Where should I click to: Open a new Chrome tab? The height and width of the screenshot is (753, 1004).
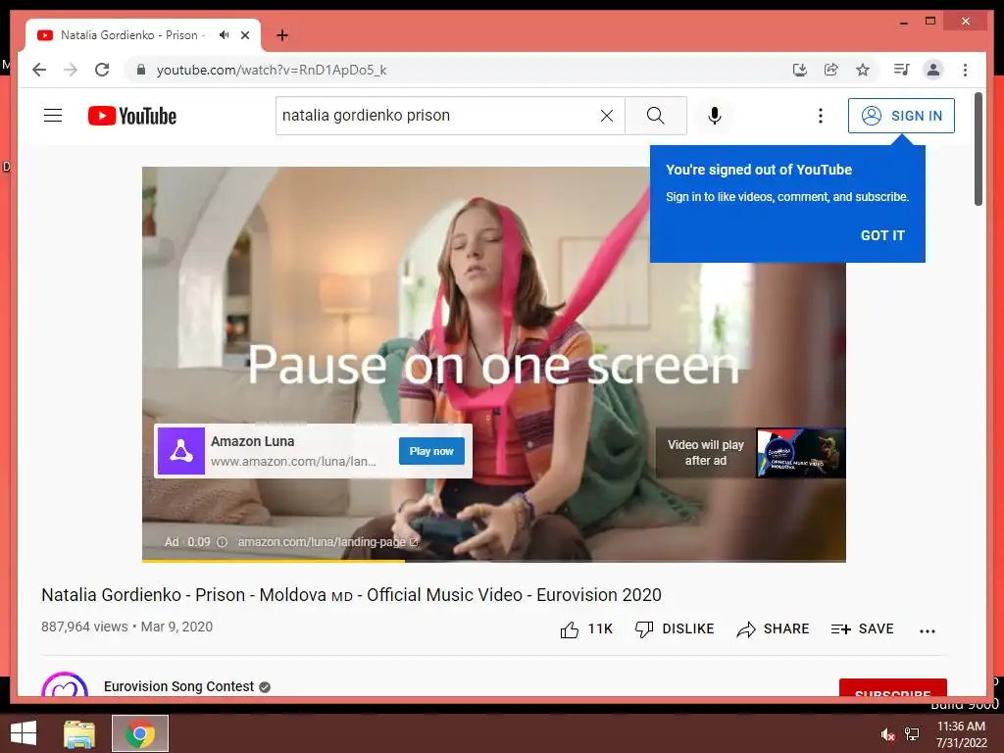coord(281,35)
